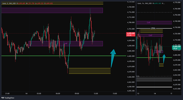This screenshot has height=100, width=183.
Task: Click the 4,712.000 price axis label
Action: pos(131,17)
